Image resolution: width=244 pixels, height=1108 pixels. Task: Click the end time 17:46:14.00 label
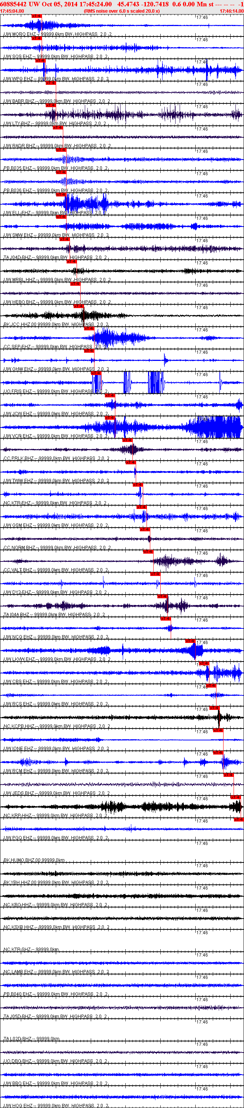[x=231, y=11]
